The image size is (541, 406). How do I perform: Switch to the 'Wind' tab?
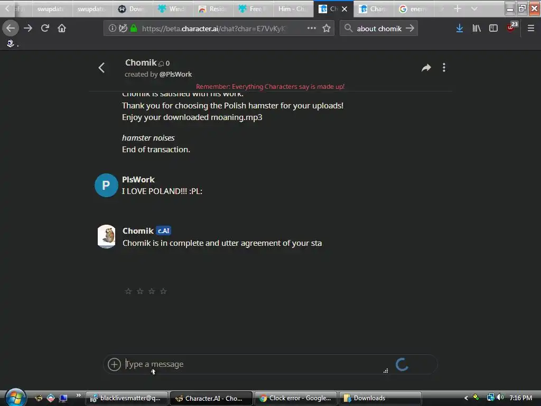173,9
